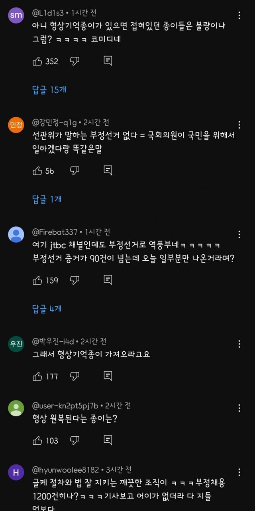The height and width of the screenshot is (511, 255).
Task: Tap the thumbs-up on @Firebat337's comment
Action: click(37, 280)
